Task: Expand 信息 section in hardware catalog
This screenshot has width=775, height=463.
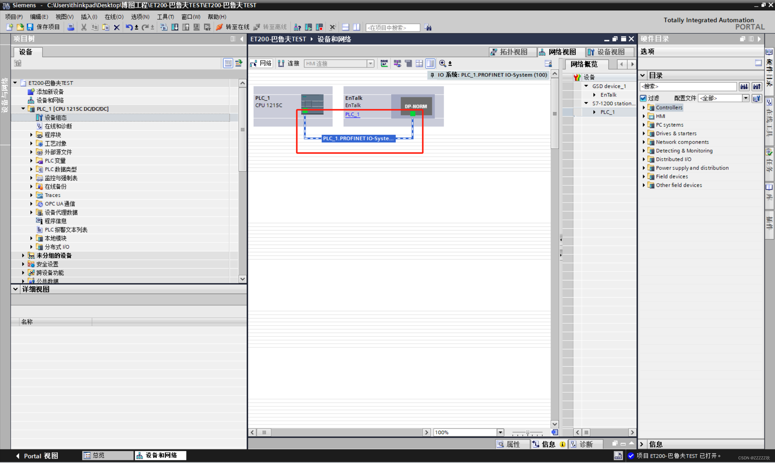Action: (x=642, y=444)
